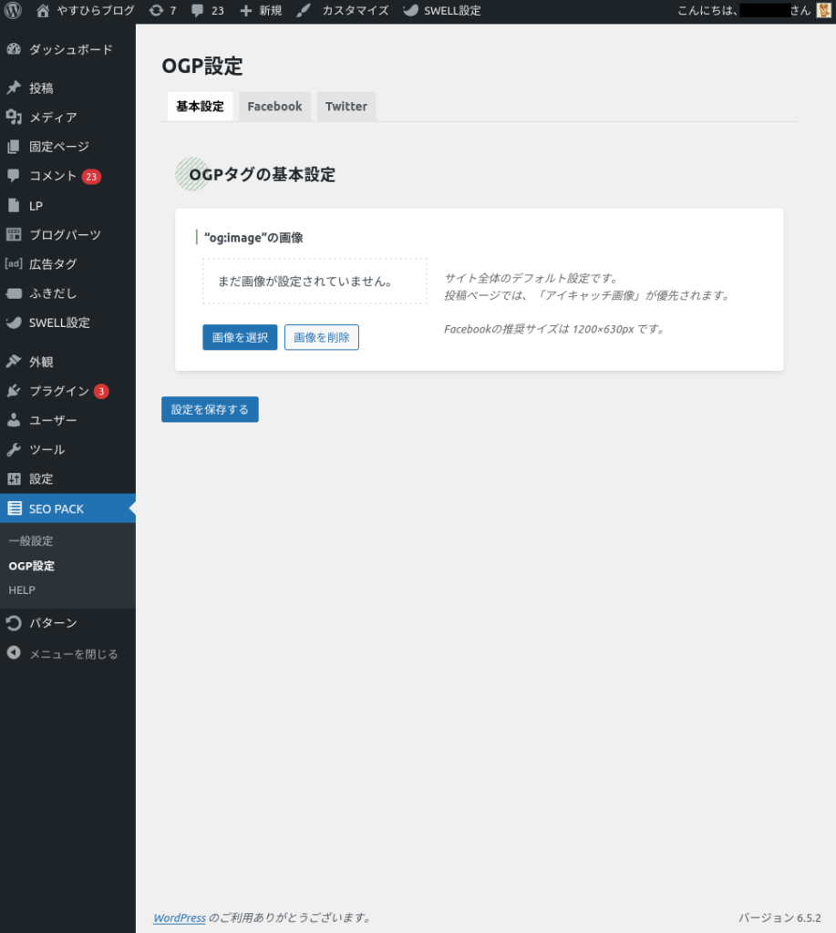
Task: Click the Media library icon in sidebar
Action: (14, 117)
